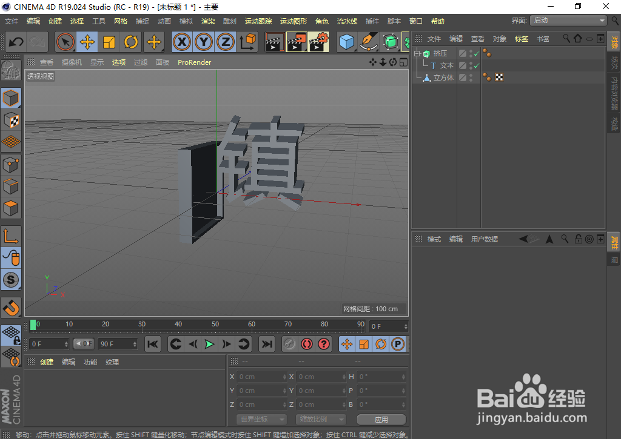621x439 pixels.
Task: Toggle the Tweak mouse mode icon
Action: pos(11,258)
